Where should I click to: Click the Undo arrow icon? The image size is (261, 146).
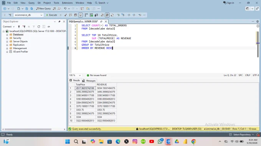[65, 8]
